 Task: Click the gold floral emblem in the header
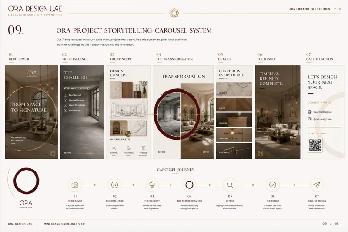174,13
